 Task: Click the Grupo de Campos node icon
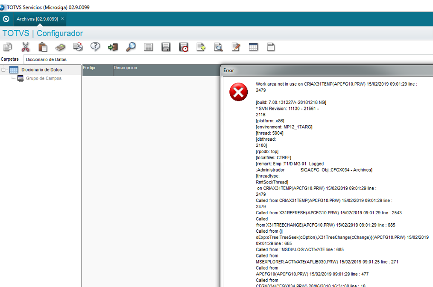point(20,79)
